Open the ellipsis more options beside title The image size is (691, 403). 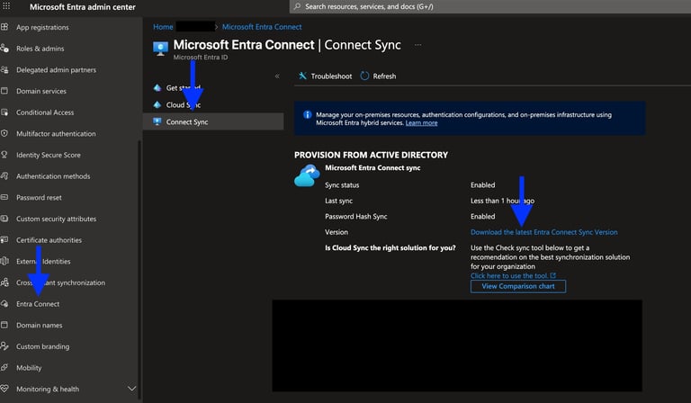point(417,44)
